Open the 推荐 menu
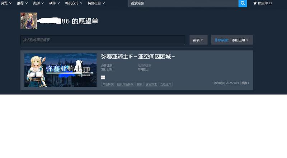287x158 pixels. (x=22, y=3)
